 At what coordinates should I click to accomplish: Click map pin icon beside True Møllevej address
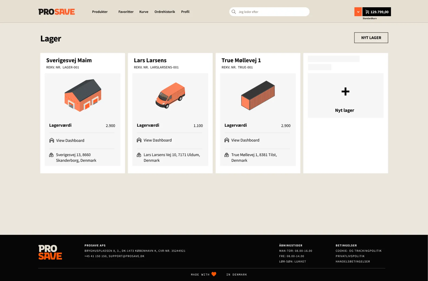227,155
